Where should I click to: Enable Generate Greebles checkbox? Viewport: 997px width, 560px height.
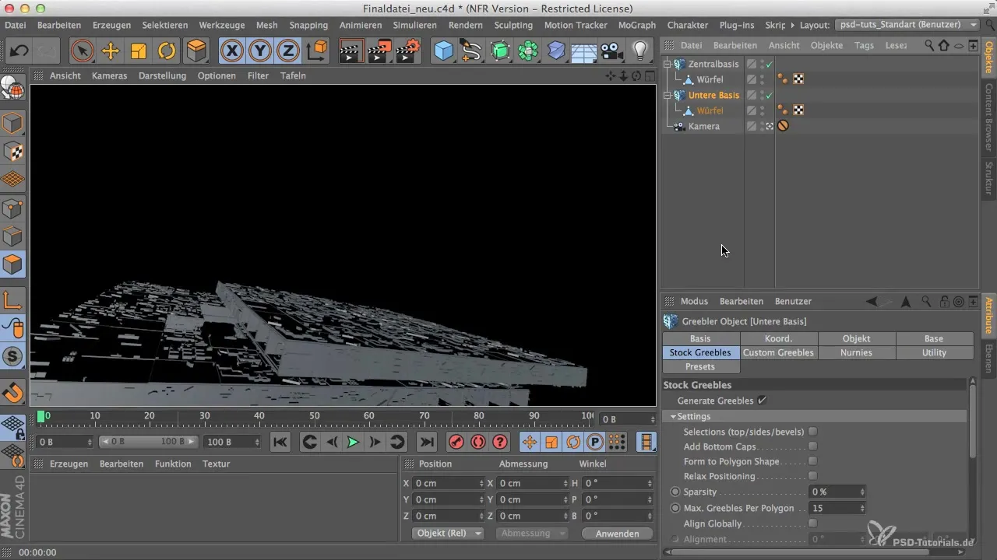point(763,401)
